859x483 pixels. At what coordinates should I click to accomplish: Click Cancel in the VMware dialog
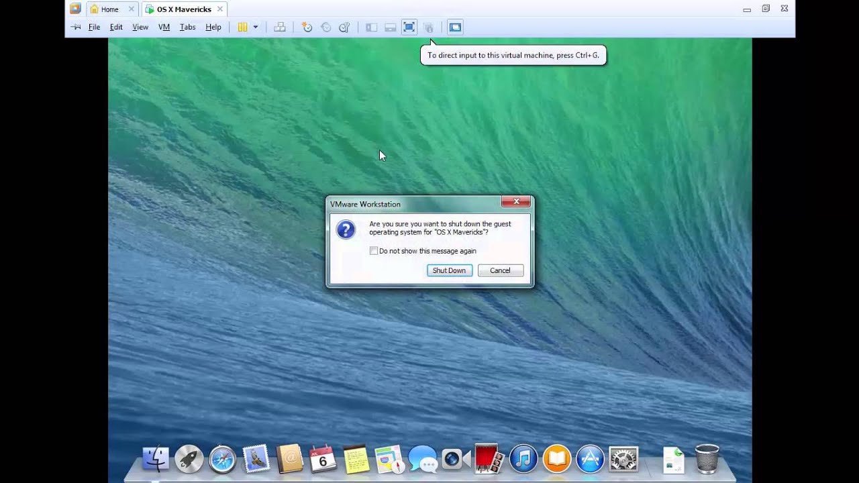[500, 270]
